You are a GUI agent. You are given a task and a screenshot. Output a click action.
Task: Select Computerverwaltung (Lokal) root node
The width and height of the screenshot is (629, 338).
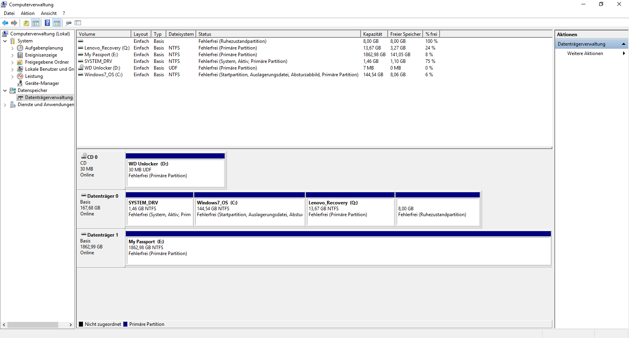click(40, 34)
